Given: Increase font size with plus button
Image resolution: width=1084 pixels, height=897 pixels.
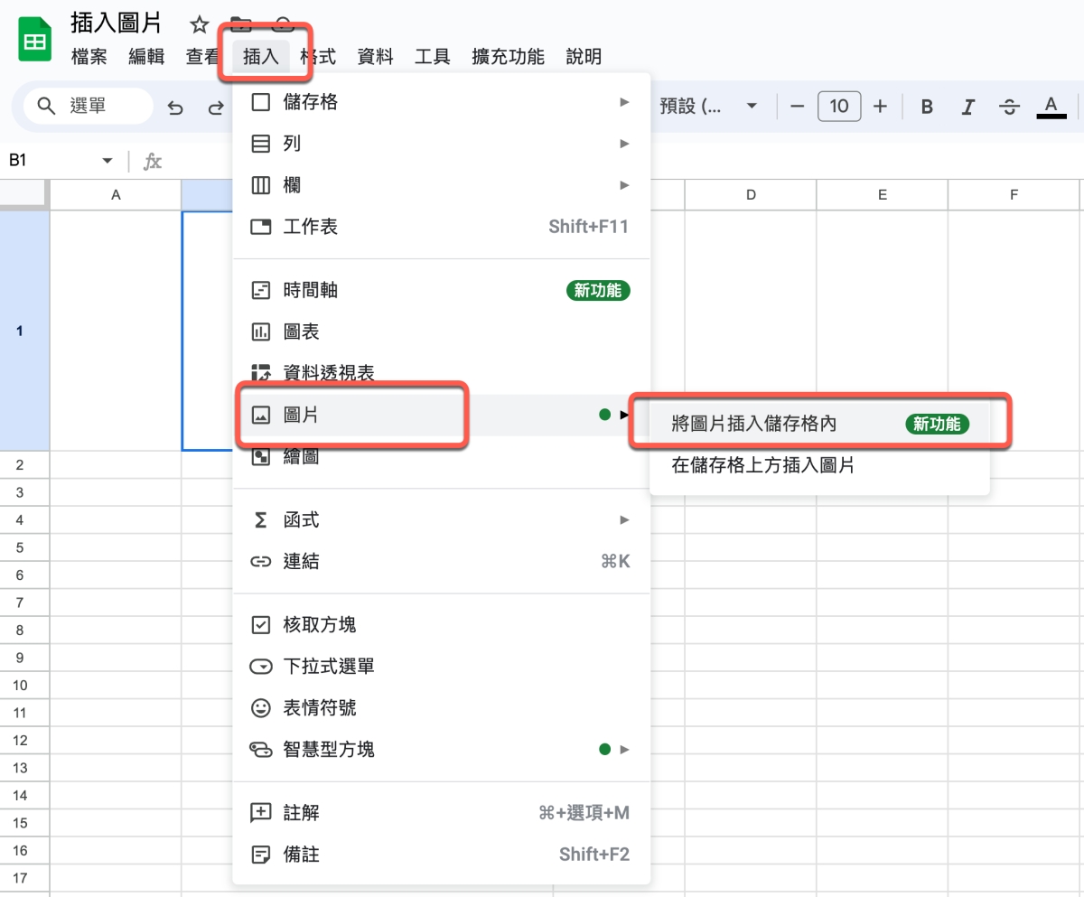Looking at the screenshot, I should click(x=881, y=107).
